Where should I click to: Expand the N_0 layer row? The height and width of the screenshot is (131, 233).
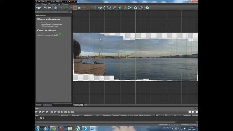coord(36,118)
